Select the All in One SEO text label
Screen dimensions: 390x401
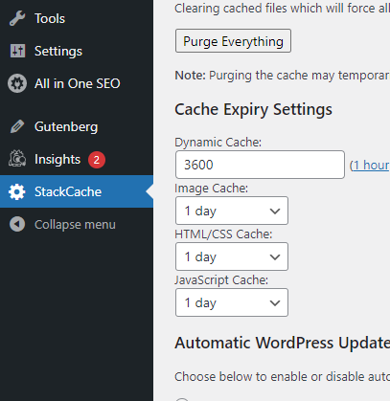pos(78,83)
